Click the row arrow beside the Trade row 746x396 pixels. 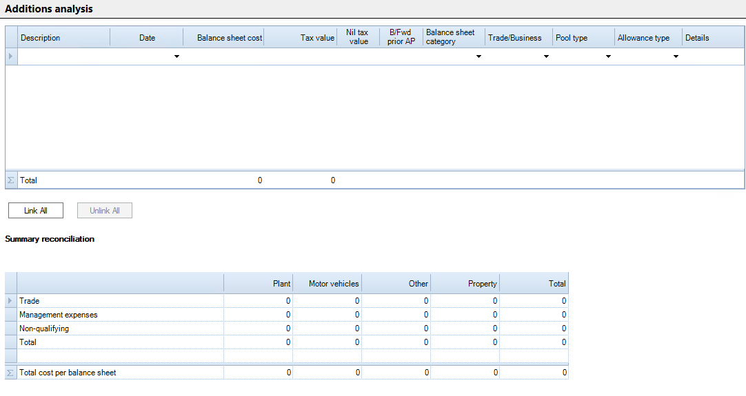tap(10, 301)
